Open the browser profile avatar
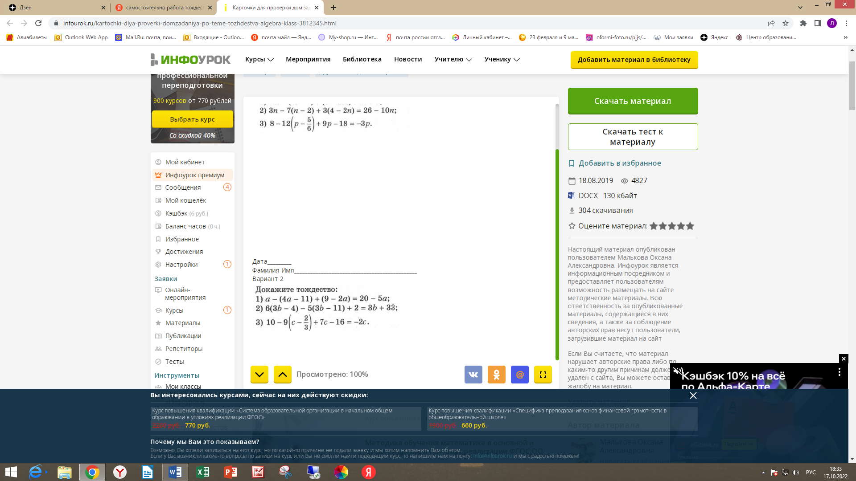The width and height of the screenshot is (856, 481). 832,23
